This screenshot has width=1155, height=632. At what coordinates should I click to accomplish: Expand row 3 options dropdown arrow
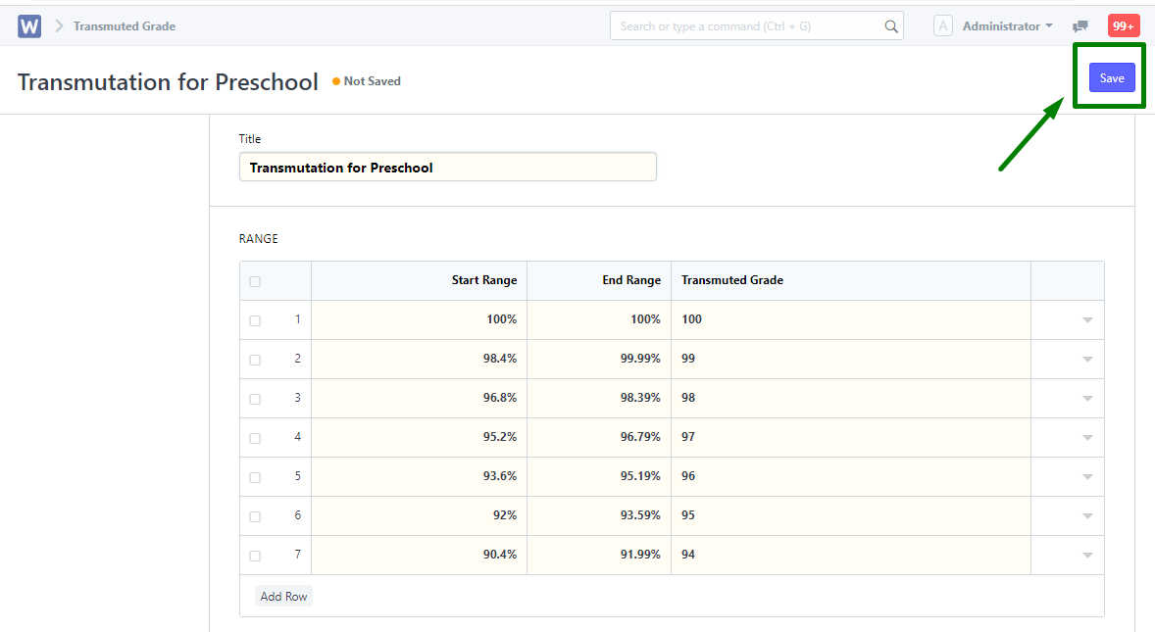[1087, 398]
